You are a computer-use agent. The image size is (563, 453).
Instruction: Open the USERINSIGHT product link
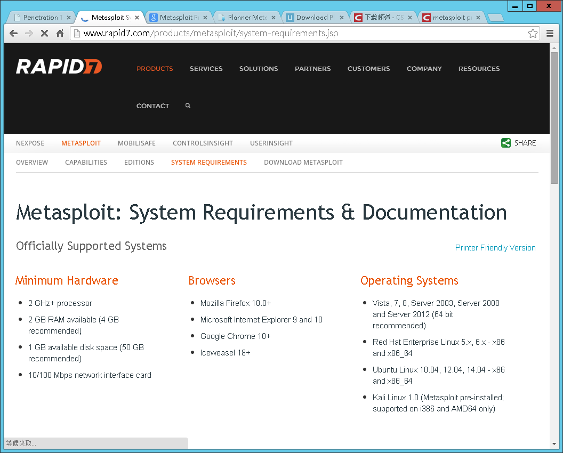[x=271, y=143]
